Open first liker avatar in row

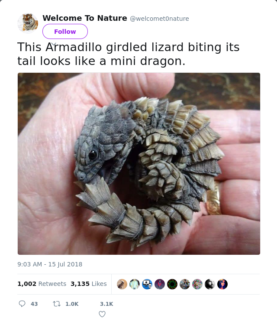click(122, 284)
